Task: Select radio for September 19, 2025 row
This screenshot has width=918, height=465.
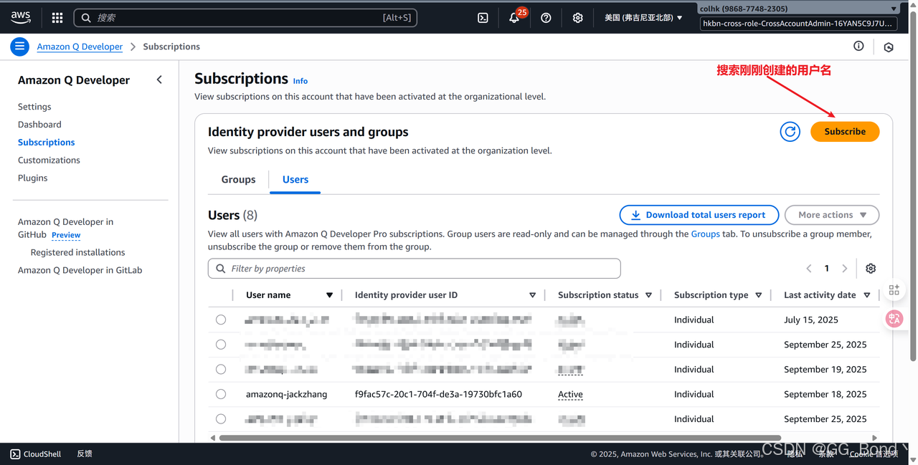Action: coord(221,370)
